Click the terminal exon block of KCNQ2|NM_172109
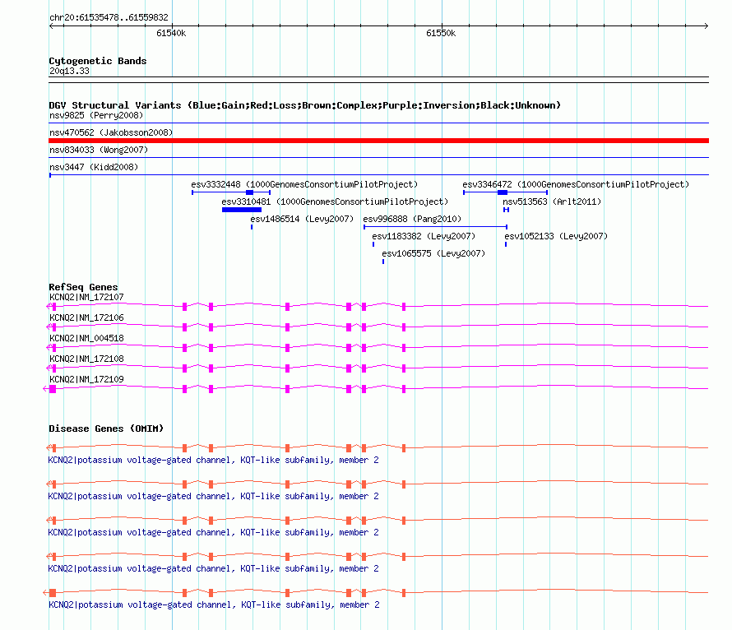 [x=53, y=389]
